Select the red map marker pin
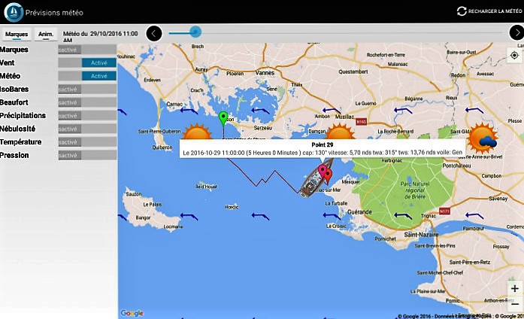This screenshot has height=319, width=524. 329,176
